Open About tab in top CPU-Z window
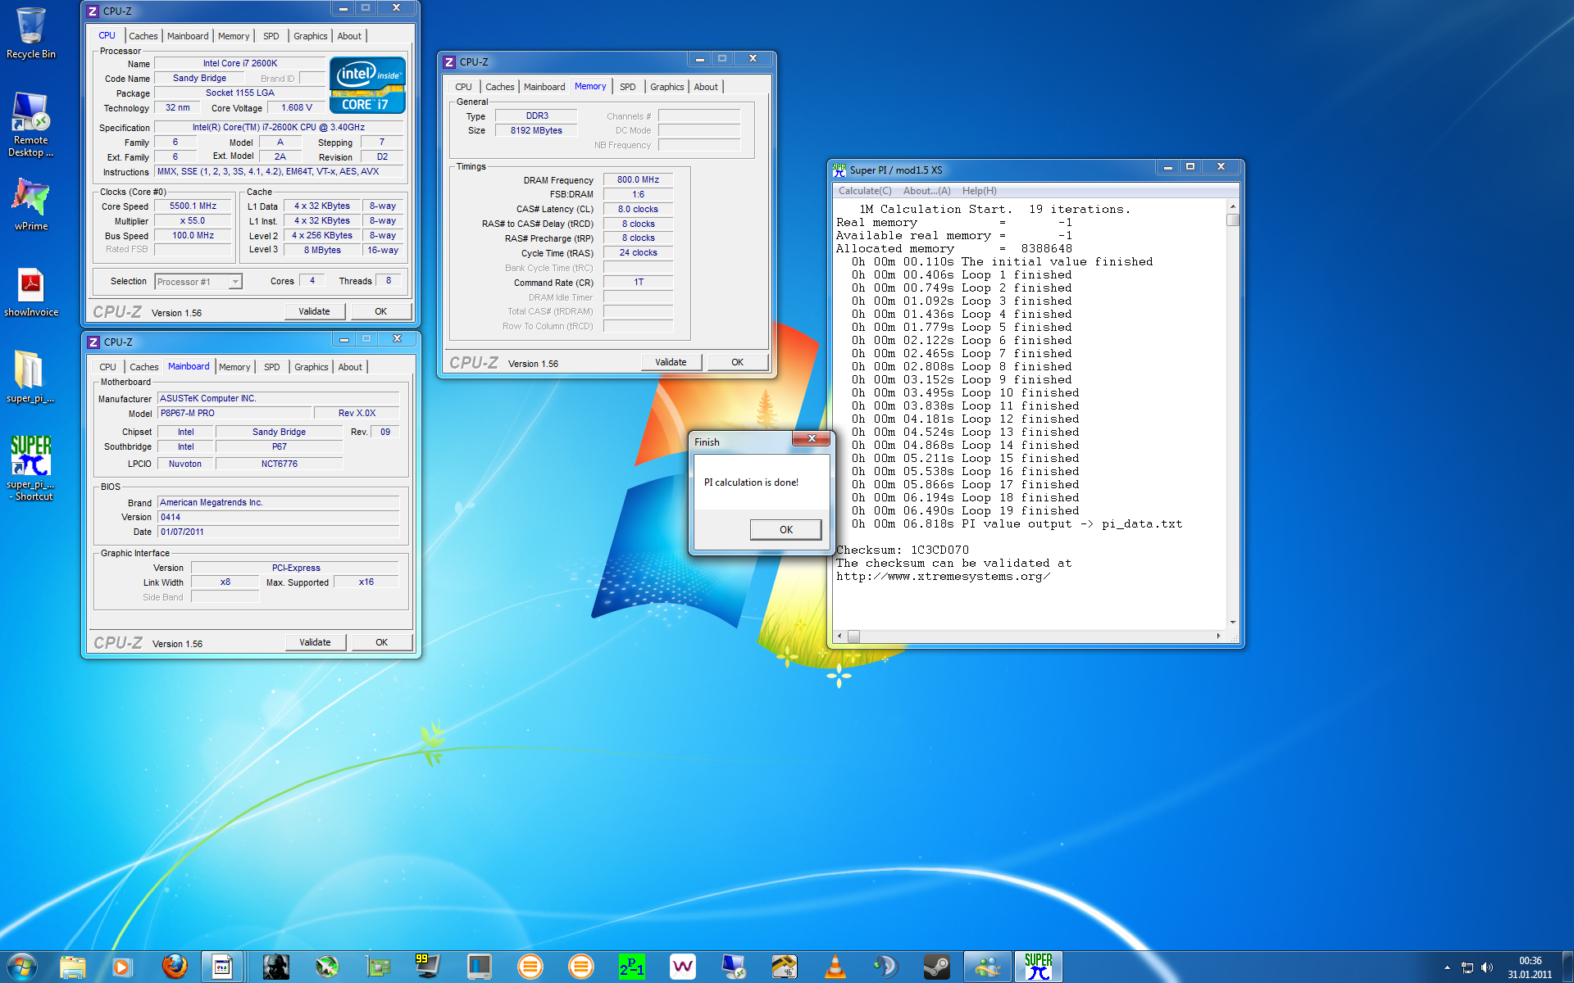1574x983 pixels. point(349,36)
